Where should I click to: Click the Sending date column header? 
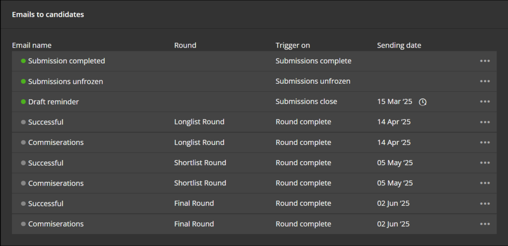pyautogui.click(x=399, y=45)
